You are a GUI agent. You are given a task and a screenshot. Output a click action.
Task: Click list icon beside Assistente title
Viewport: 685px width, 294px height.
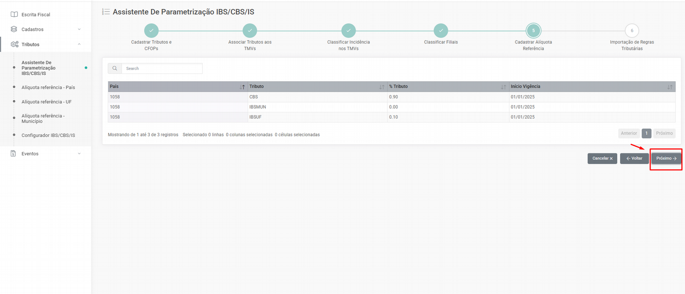click(x=106, y=12)
